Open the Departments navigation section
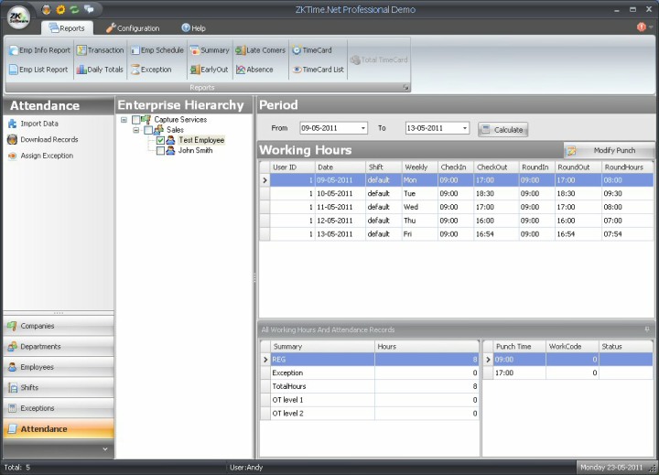 coord(59,346)
